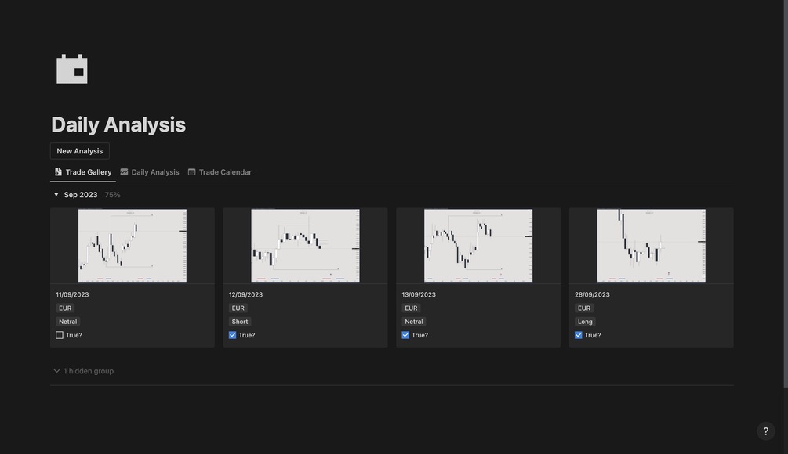This screenshot has width=788, height=454.
Task: Uncheck the True? box on 12/09/2023 card
Action: click(233, 335)
